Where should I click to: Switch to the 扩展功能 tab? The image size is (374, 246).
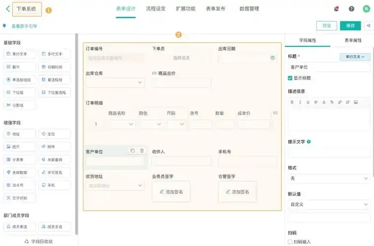click(x=186, y=9)
